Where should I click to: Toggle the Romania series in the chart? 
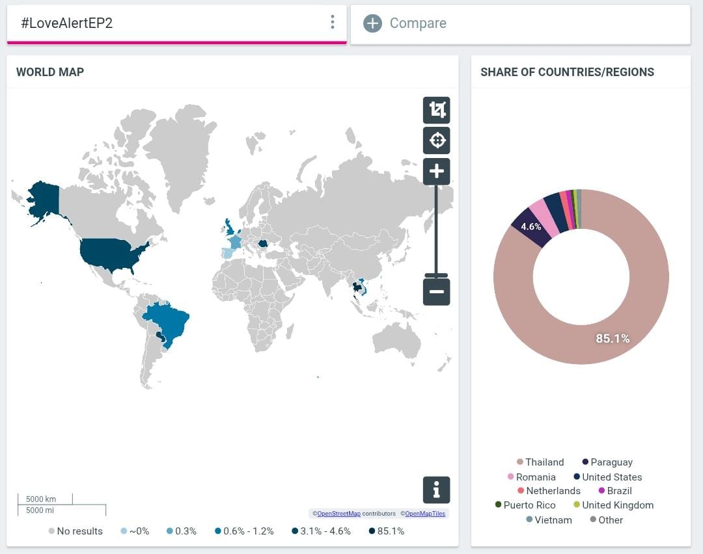[x=529, y=477]
